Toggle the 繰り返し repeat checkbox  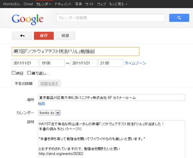tap(29, 73)
